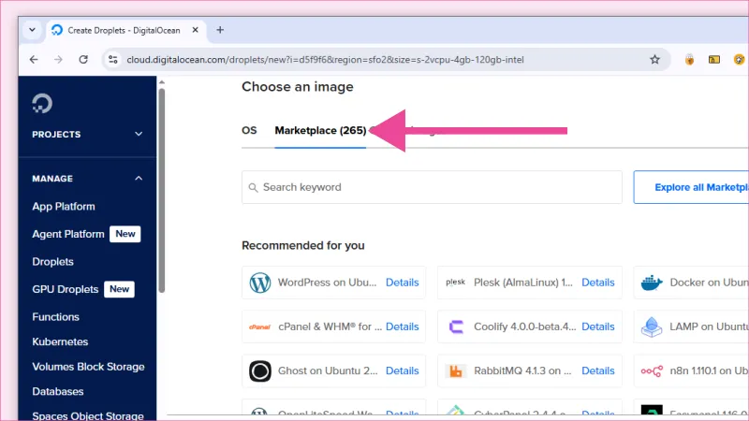Open Volumes Block Storage in sidebar
Image resolution: width=749 pixels, height=421 pixels.
[x=88, y=367]
